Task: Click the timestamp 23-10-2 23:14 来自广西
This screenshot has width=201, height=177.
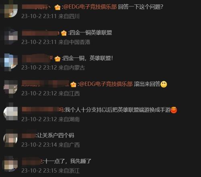Action: point(51,145)
